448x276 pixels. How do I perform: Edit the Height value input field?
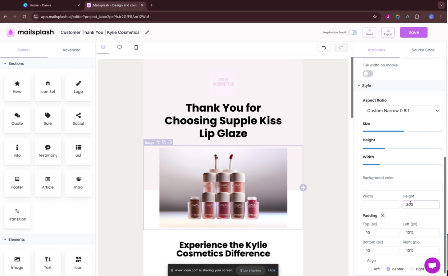pos(421,204)
